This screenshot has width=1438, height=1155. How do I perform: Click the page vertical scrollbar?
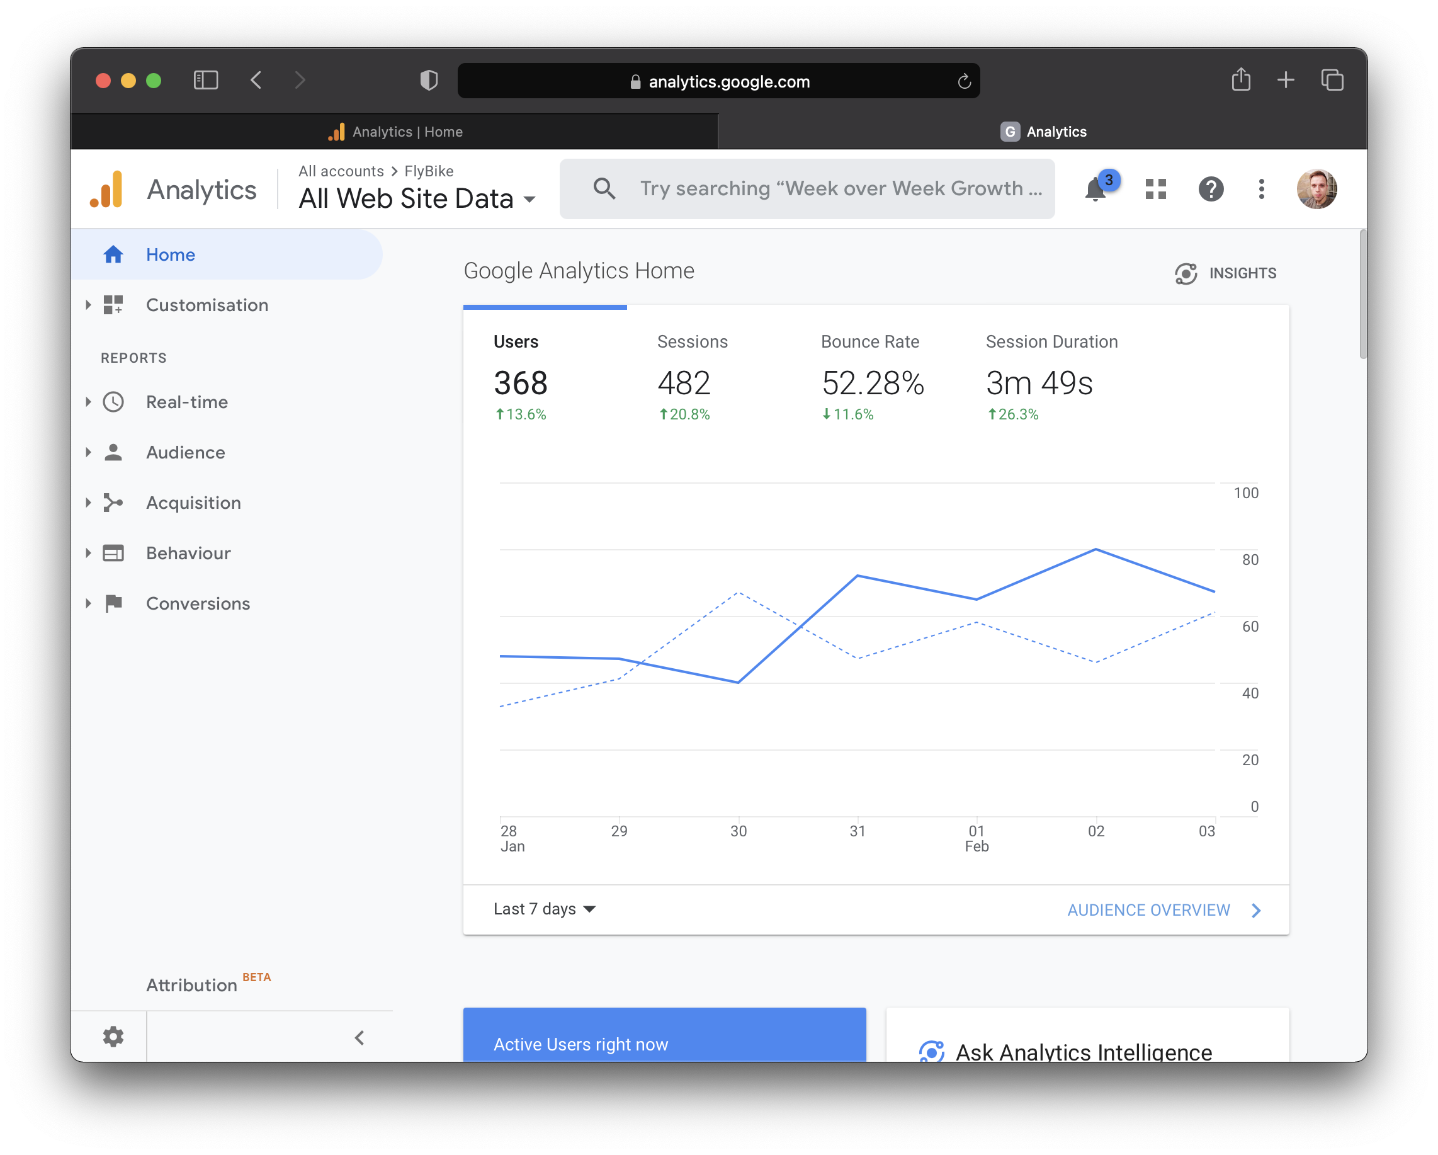[x=1362, y=293]
